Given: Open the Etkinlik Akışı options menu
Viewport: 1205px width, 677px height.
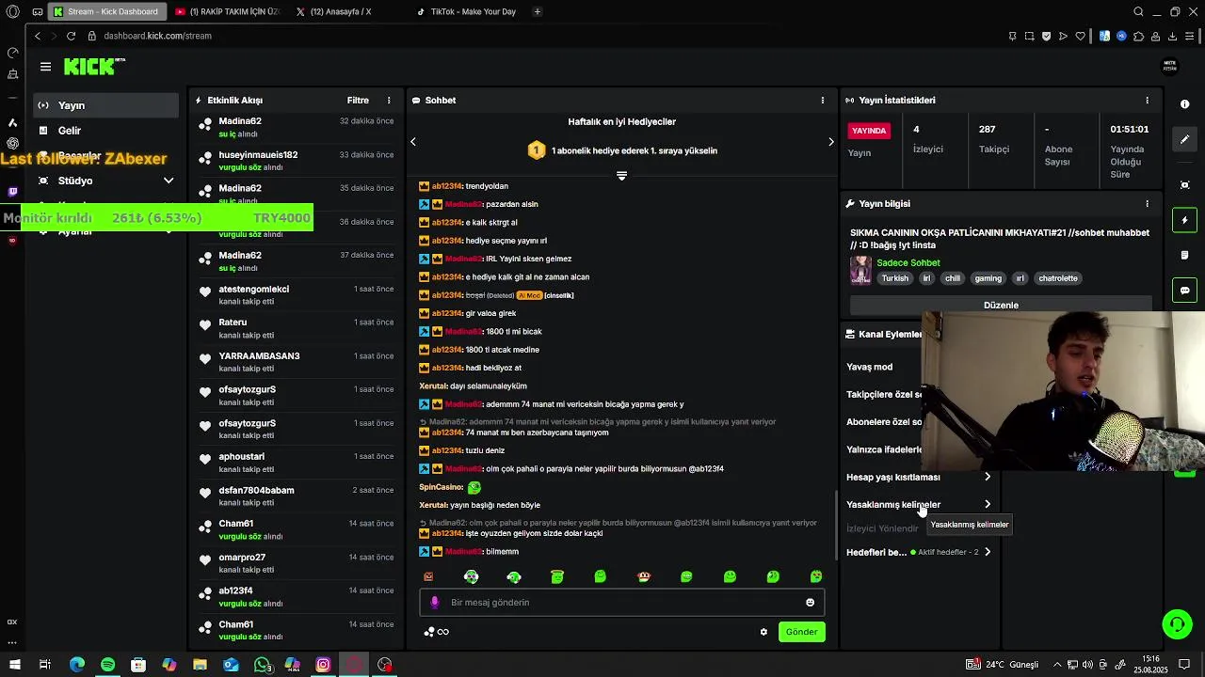Looking at the screenshot, I should coord(389,101).
